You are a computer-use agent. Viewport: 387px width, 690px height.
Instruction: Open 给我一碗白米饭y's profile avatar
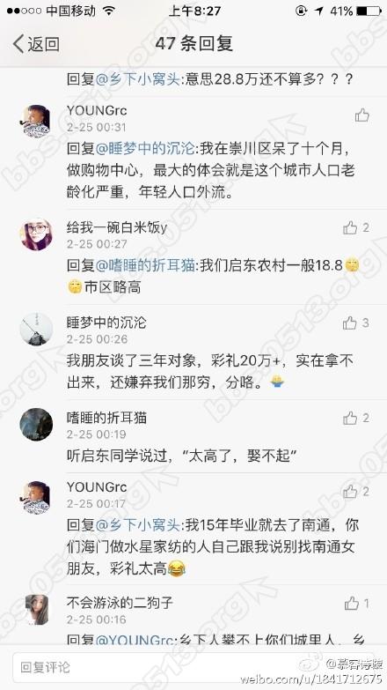(x=36, y=234)
